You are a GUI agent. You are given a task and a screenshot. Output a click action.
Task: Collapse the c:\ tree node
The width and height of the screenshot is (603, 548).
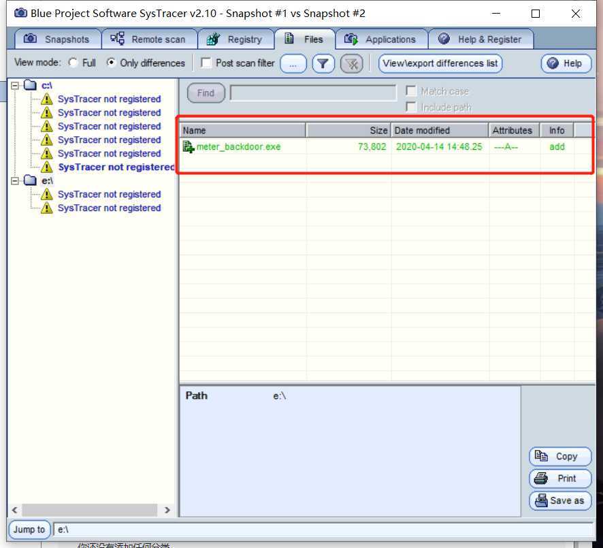(x=15, y=85)
